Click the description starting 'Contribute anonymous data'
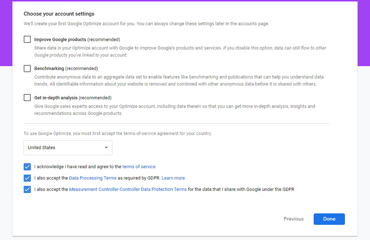This screenshot has width=370, height=240. 179,80
